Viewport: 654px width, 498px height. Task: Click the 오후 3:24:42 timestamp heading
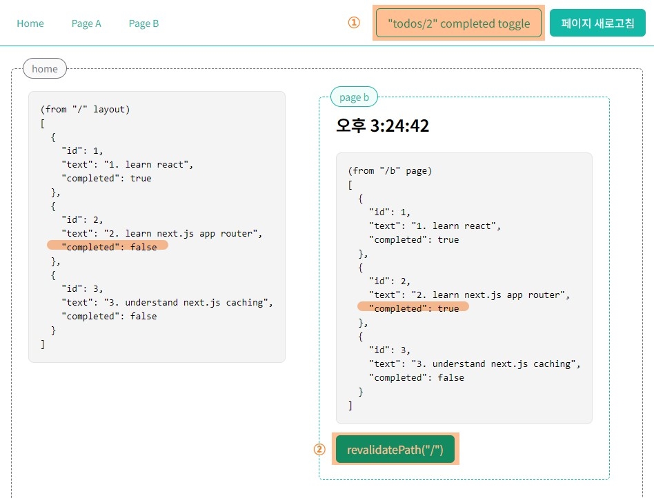[x=382, y=125]
